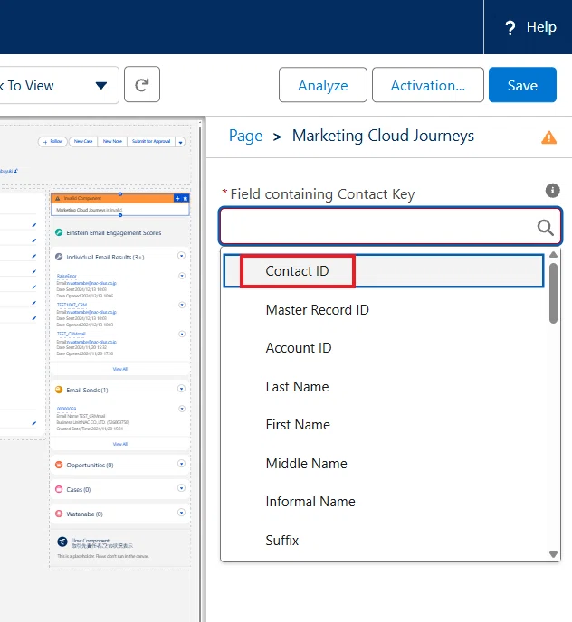Open the Email Sends header menu arrow
The width and height of the screenshot is (572, 622).
[x=182, y=389]
